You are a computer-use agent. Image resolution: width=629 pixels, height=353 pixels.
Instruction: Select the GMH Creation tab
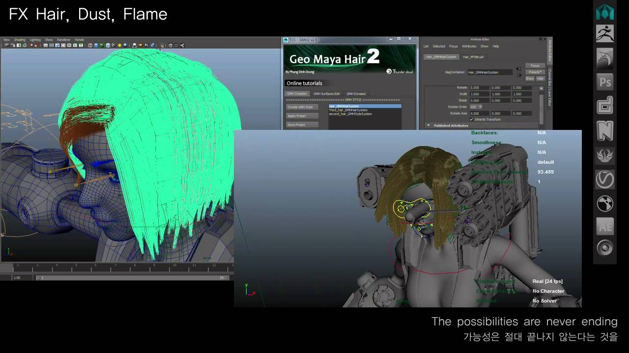(x=297, y=94)
